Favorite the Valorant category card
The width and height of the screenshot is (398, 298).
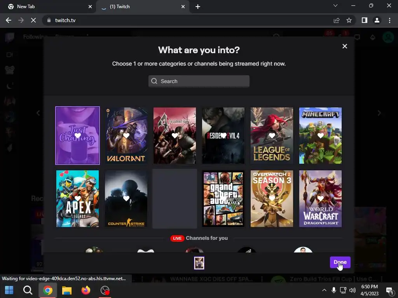point(126,135)
